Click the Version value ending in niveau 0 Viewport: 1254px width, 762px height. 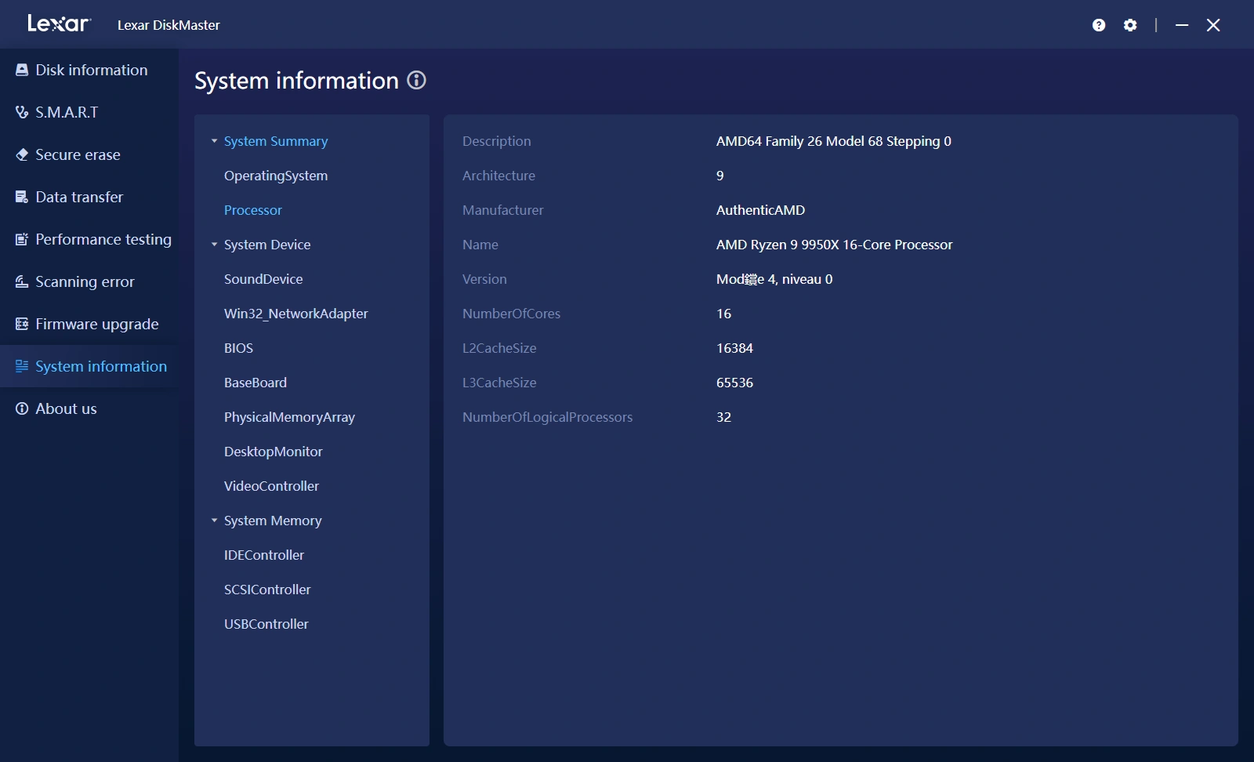pyautogui.click(x=774, y=279)
